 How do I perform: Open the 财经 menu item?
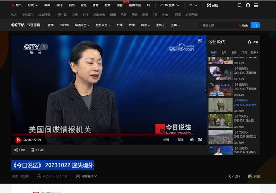point(83,6)
